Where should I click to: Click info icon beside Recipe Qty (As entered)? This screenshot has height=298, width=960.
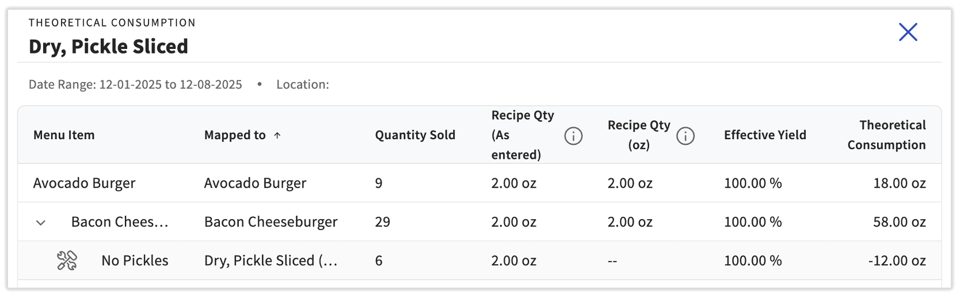pyautogui.click(x=573, y=136)
